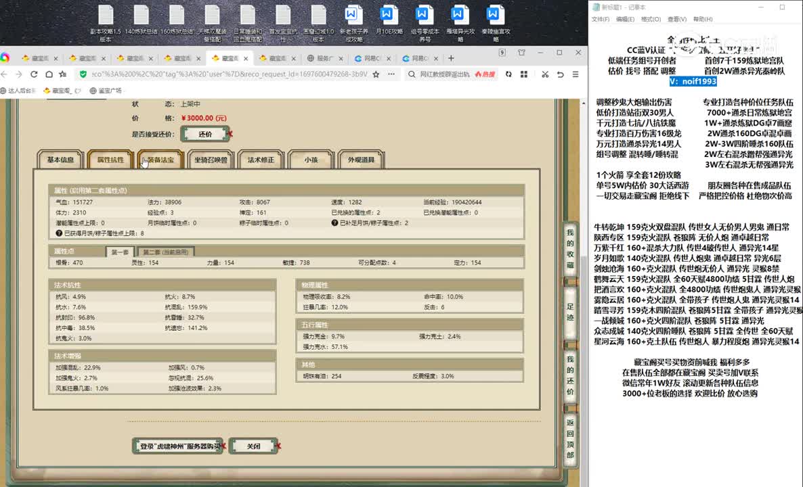803x487 pixels.
Task: Go back to the previous page
Action: coord(4,74)
